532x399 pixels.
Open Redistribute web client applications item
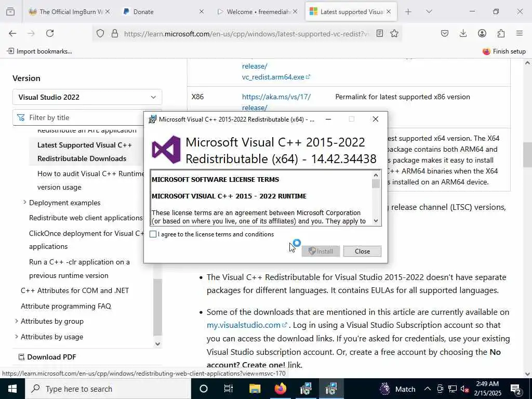86,218
